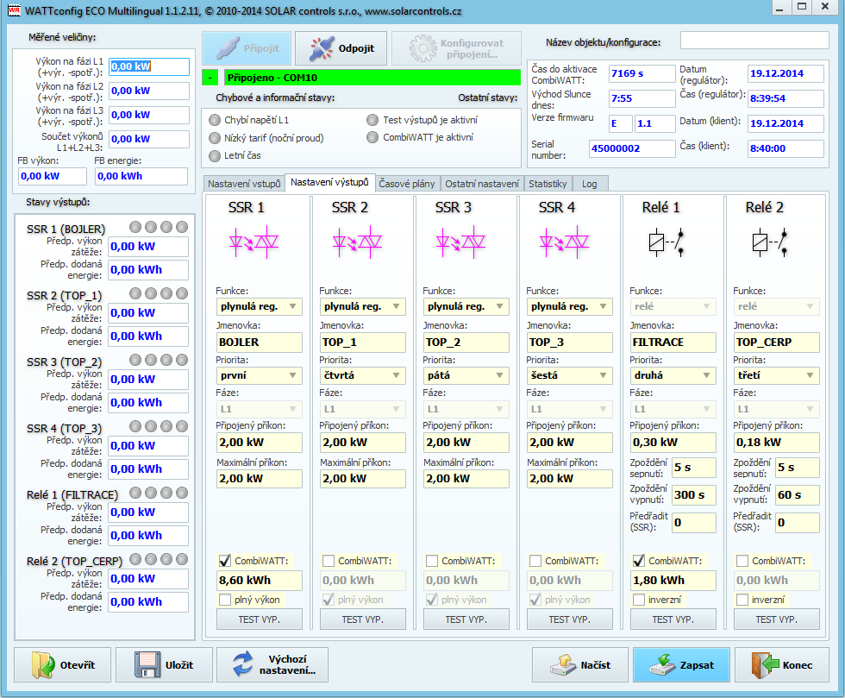This screenshot has height=698, width=845.
Task: Click the Konfigurovat připojení gear icon
Action: 423,48
